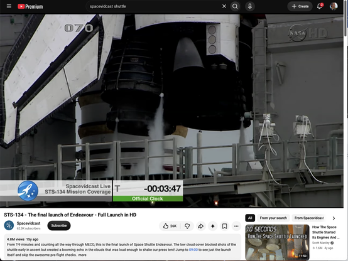Image resolution: width=348 pixels, height=261 pixels.
Task: Dislike this video
Action: click(187, 226)
